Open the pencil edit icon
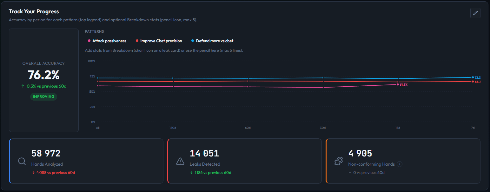Viewport: 490px width, 192px height. tap(475, 13)
